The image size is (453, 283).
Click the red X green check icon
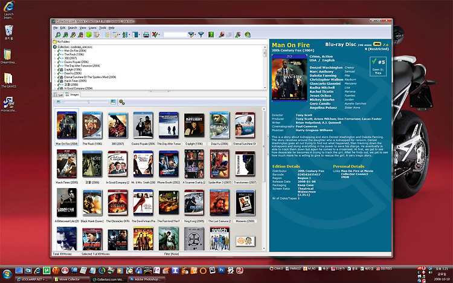(155, 34)
